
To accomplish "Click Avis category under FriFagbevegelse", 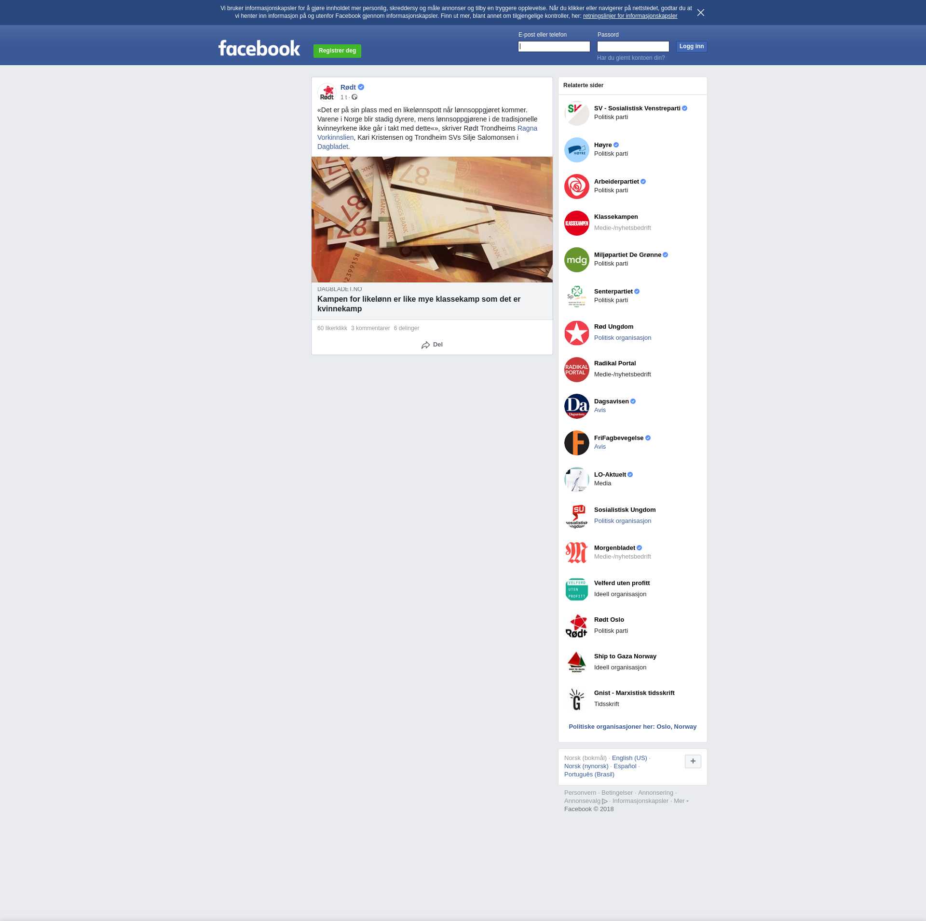I will click(600, 447).
